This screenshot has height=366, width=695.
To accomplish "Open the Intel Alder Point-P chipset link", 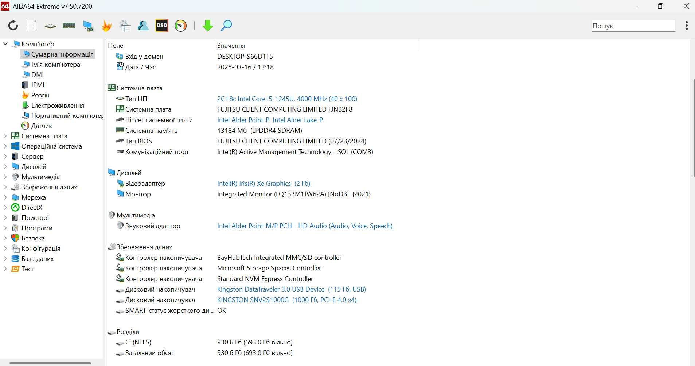I will point(270,120).
